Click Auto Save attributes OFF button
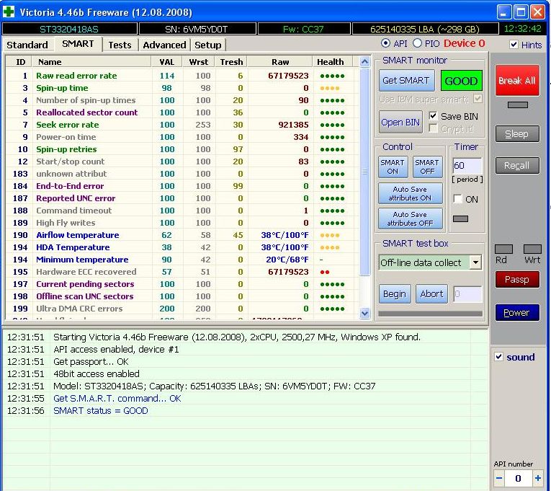Screen dimensions: 551x491 (x=410, y=218)
